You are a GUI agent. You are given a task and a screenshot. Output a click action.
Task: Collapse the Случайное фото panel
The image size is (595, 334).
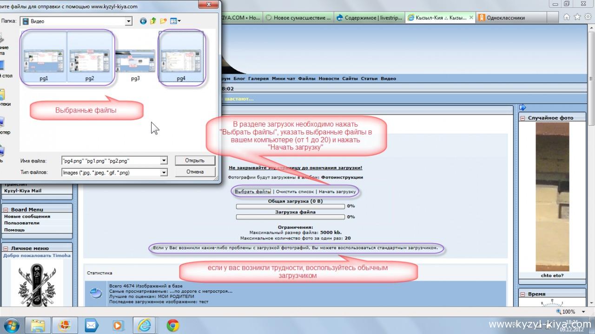tap(522, 118)
